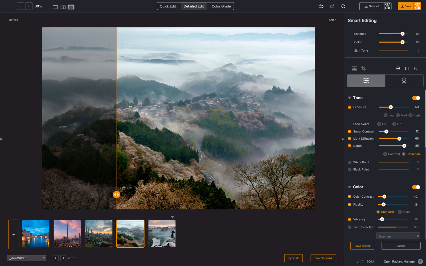426x266 pixels.
Task: Collapse the Color section
Action: (349, 187)
